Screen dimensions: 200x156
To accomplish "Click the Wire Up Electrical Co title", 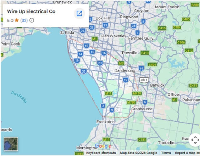I will pos(31,12).
